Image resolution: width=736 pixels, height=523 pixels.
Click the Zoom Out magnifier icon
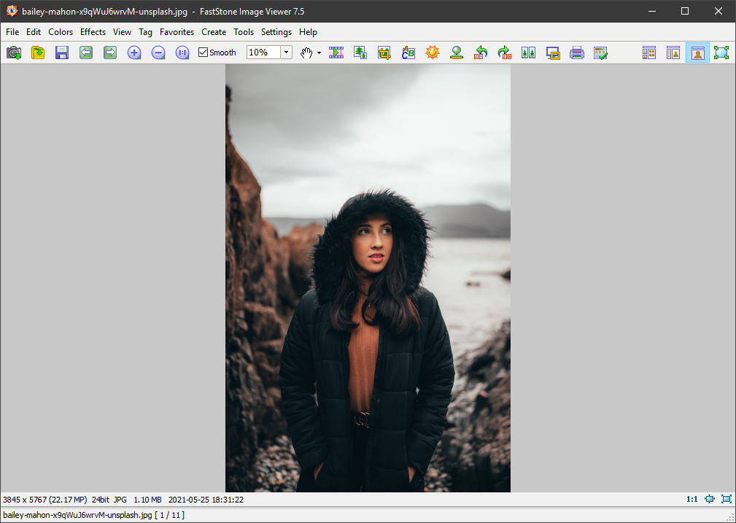point(158,53)
